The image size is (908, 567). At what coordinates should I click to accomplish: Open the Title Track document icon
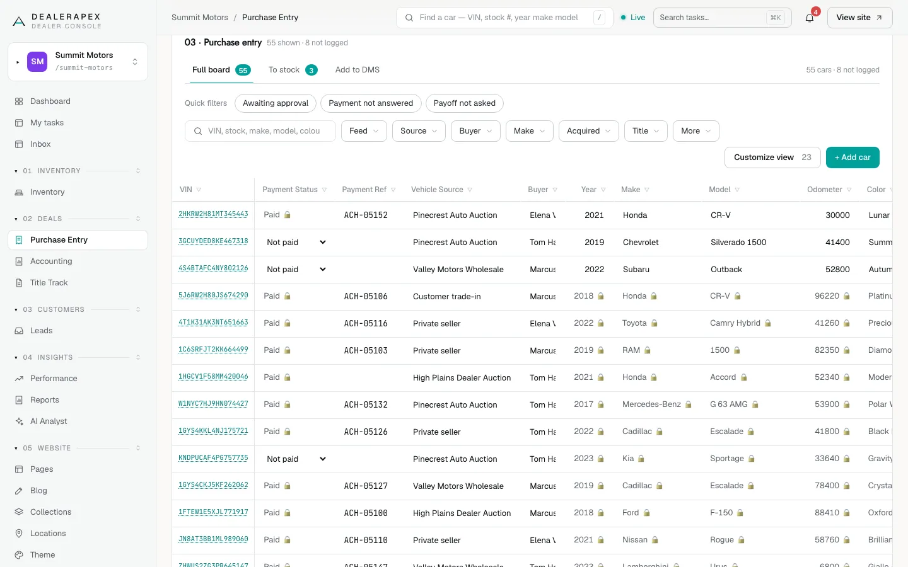[x=19, y=283]
